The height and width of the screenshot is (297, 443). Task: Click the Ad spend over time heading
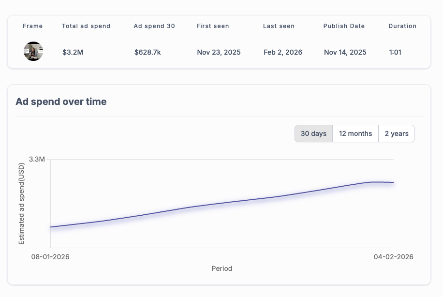[x=61, y=102]
